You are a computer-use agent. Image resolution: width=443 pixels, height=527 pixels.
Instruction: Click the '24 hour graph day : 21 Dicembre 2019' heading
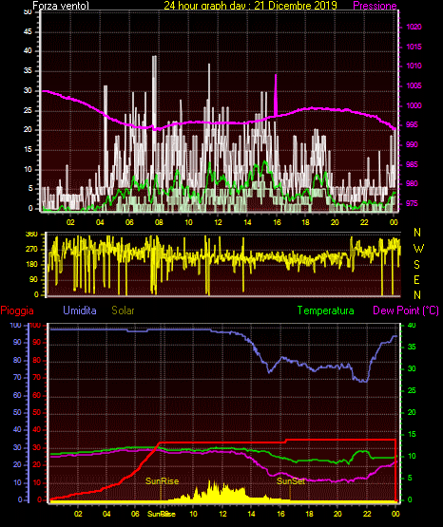tap(250, 6)
